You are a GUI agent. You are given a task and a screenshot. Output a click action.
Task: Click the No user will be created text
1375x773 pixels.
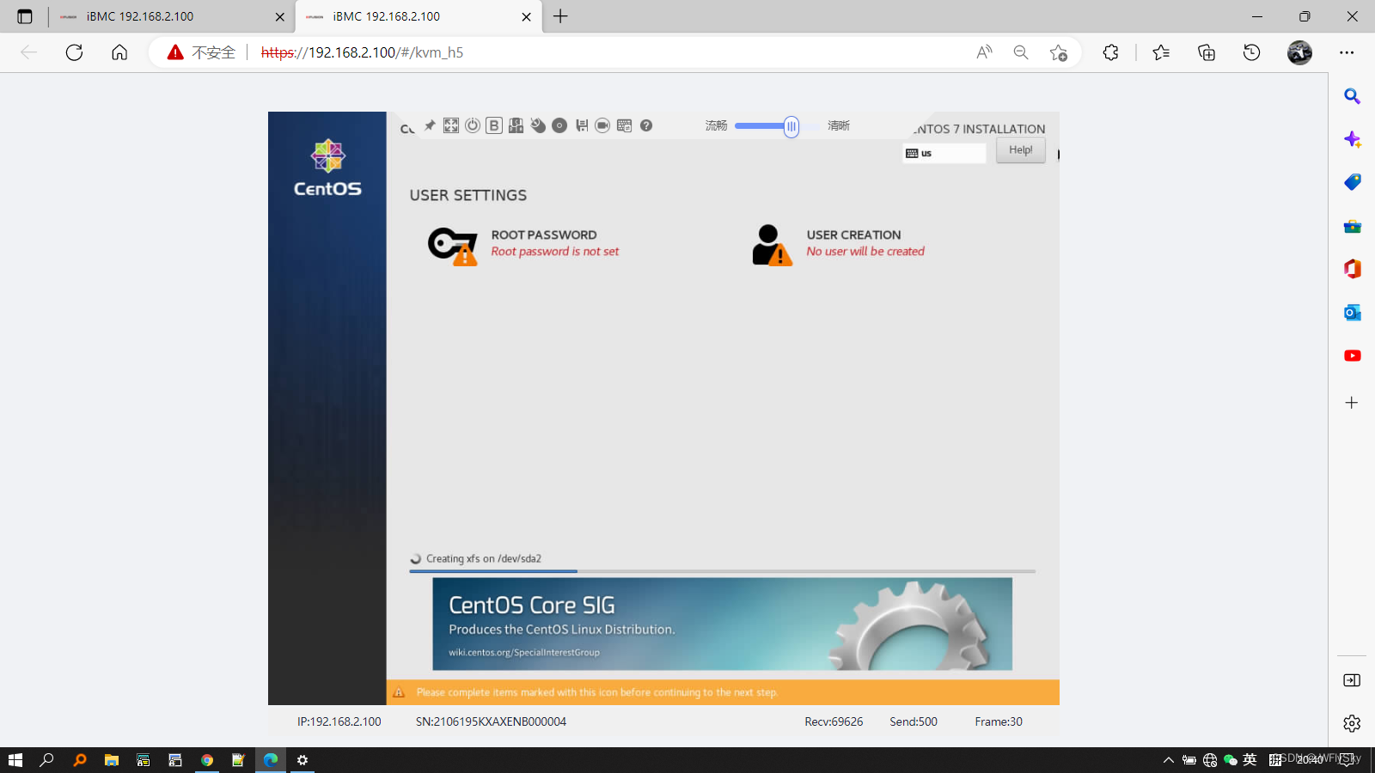(865, 252)
